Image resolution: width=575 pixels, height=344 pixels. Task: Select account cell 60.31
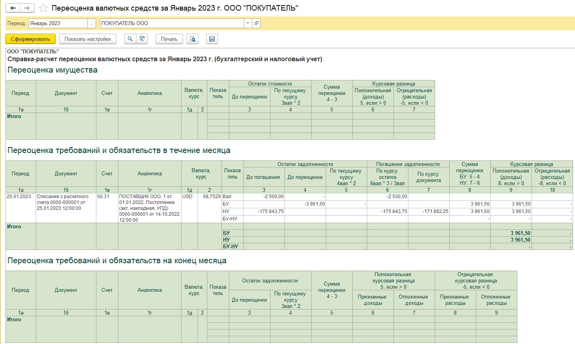tap(107, 208)
